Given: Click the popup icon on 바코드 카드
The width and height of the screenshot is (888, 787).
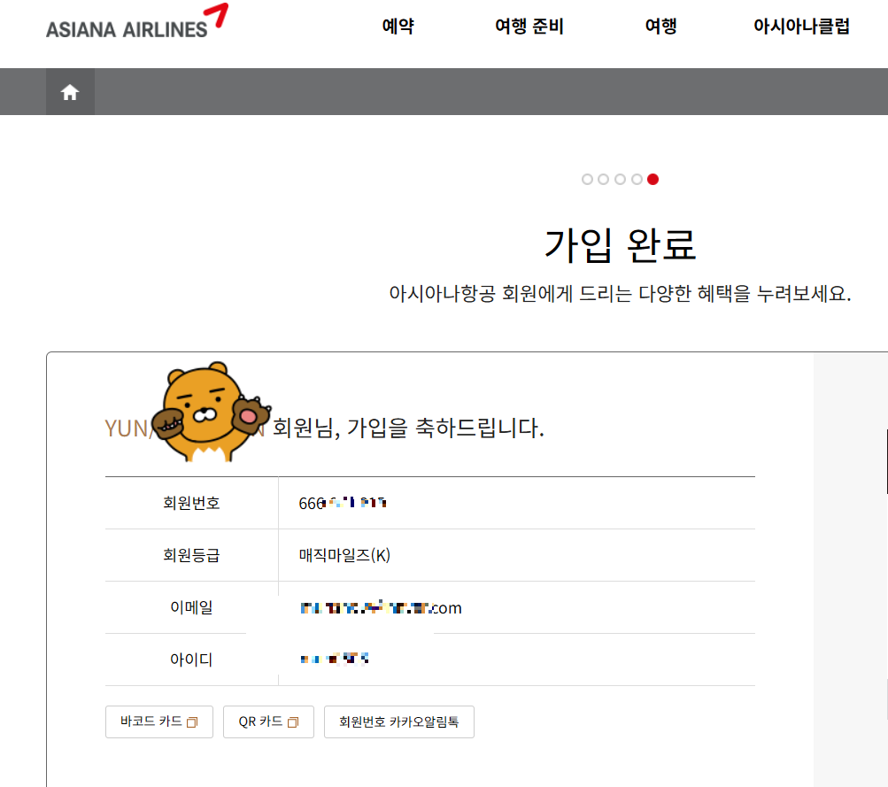Looking at the screenshot, I should [192, 722].
